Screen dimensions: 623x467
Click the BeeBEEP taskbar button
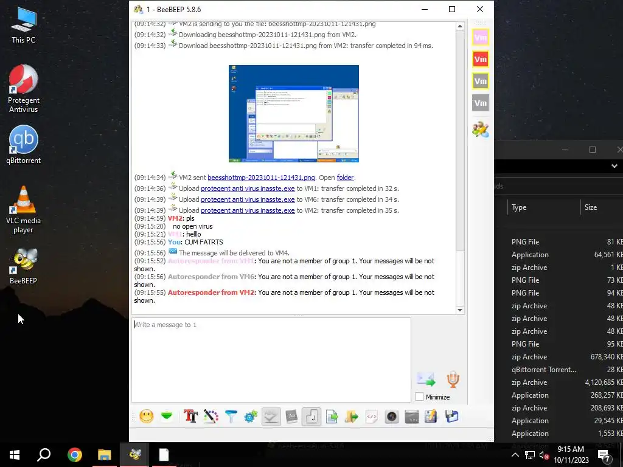point(134,455)
